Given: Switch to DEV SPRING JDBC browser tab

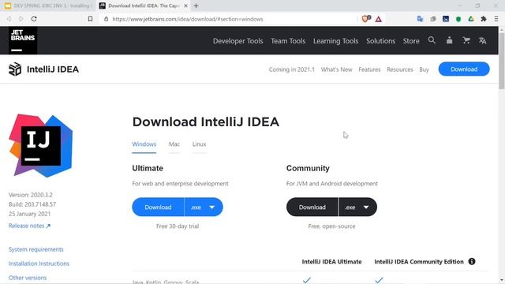Looking at the screenshot, I should pyautogui.click(x=48, y=6).
